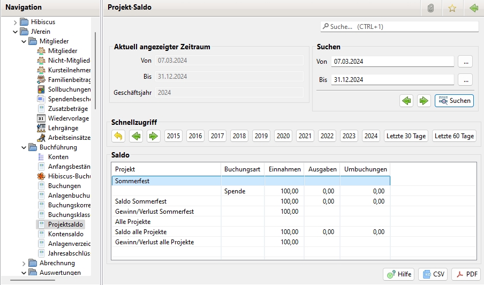Click the star bookmark icon in header

coord(452,8)
